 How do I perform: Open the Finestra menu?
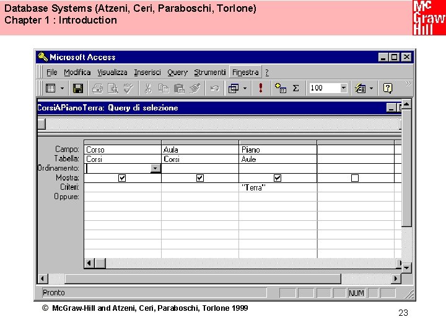(x=245, y=73)
